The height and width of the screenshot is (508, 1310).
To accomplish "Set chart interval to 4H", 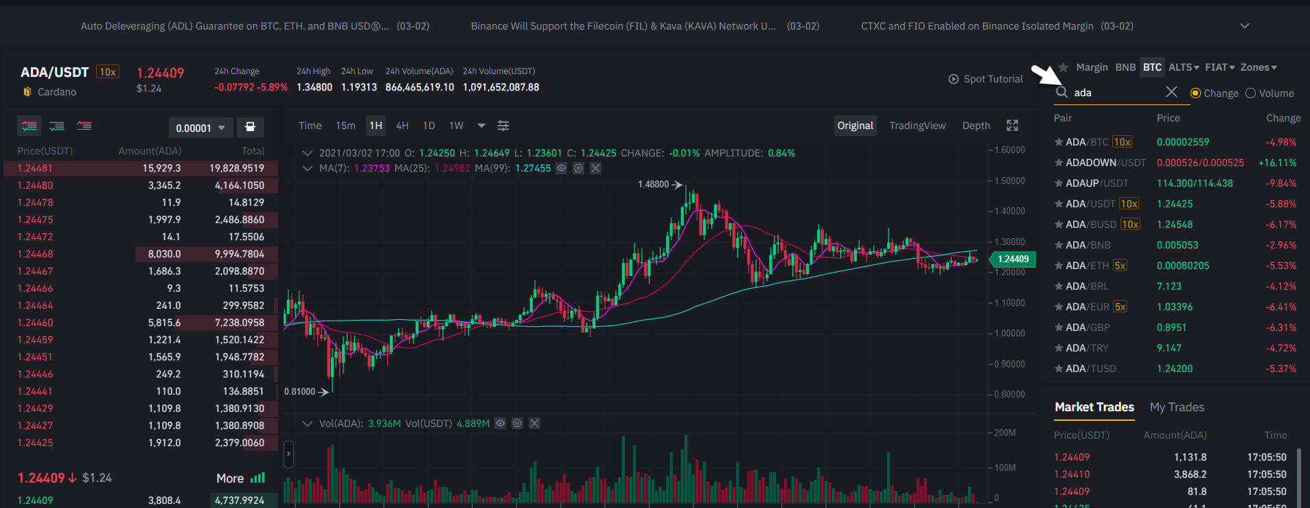I will click(402, 126).
